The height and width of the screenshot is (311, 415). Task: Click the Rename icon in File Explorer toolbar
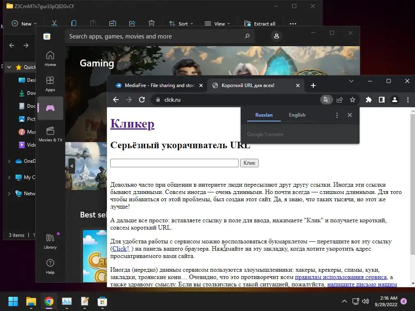(113, 23)
